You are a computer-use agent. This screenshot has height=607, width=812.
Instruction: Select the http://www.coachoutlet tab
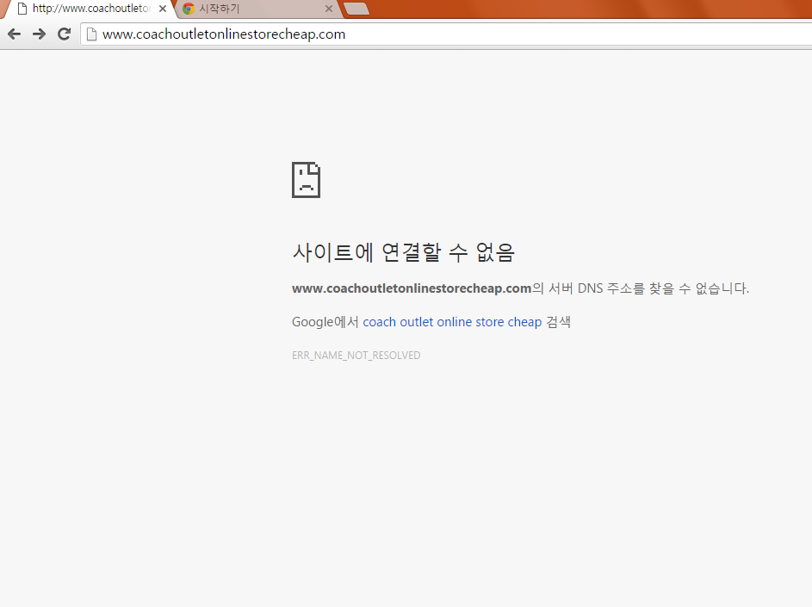88,9
